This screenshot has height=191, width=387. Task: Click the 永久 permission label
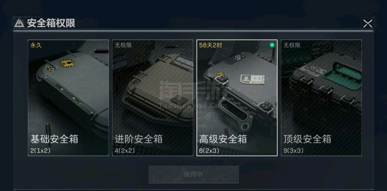pos(36,45)
